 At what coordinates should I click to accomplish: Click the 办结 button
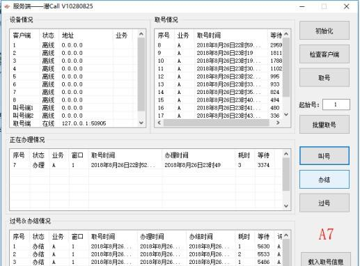pyautogui.click(x=324, y=180)
